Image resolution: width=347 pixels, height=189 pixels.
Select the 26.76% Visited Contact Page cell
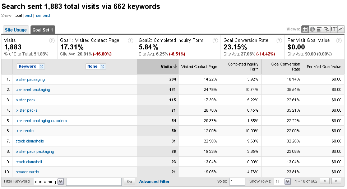(199, 110)
